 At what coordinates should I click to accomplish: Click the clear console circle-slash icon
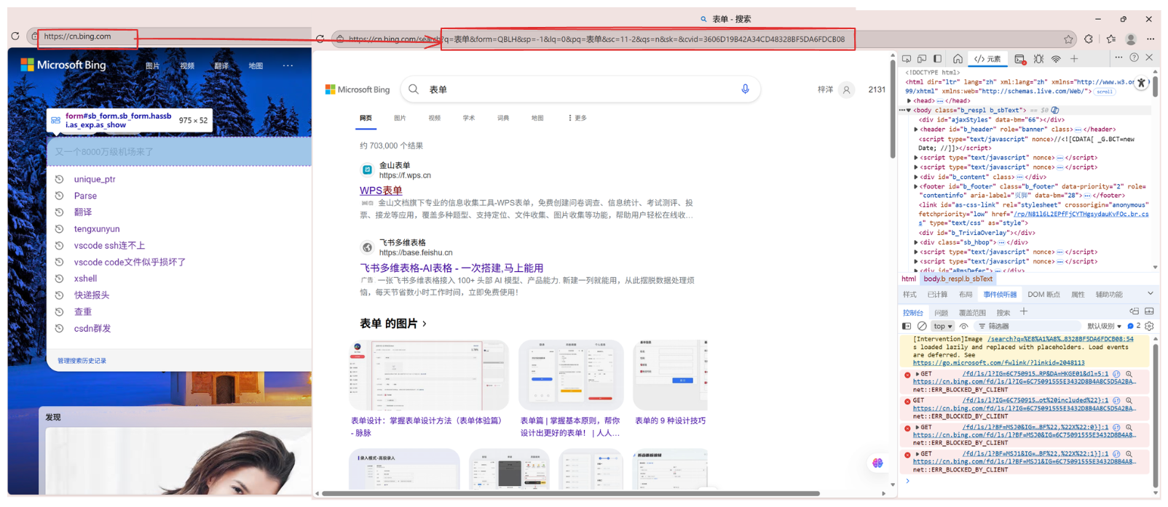click(x=922, y=326)
